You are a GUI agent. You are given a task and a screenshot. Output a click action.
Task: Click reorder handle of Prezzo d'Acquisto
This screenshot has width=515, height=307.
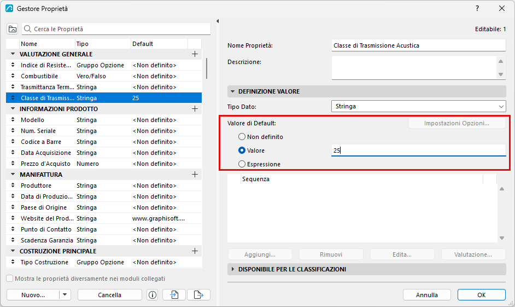tap(13, 164)
